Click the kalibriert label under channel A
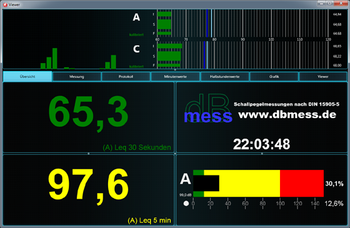Viewport: 350px width, 228px height. point(136,34)
